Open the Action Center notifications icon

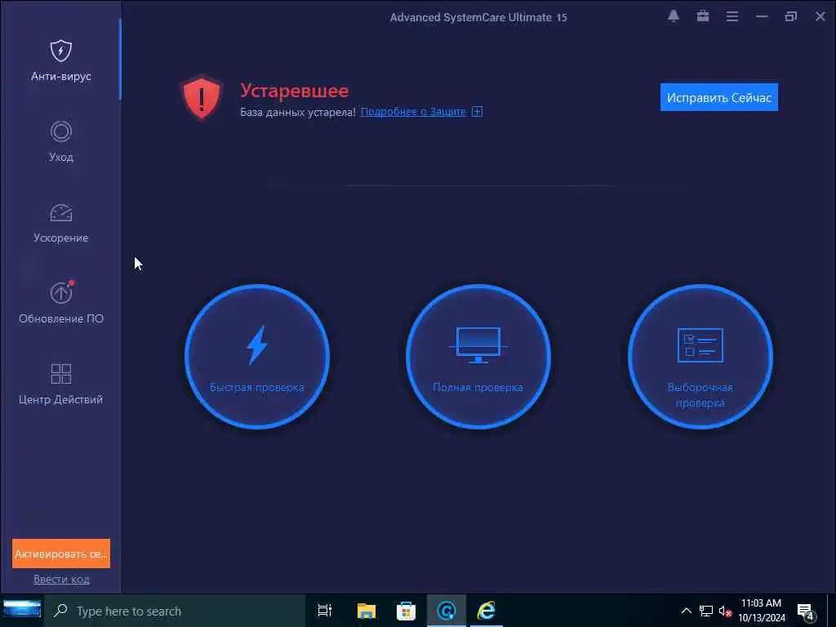(x=806, y=611)
